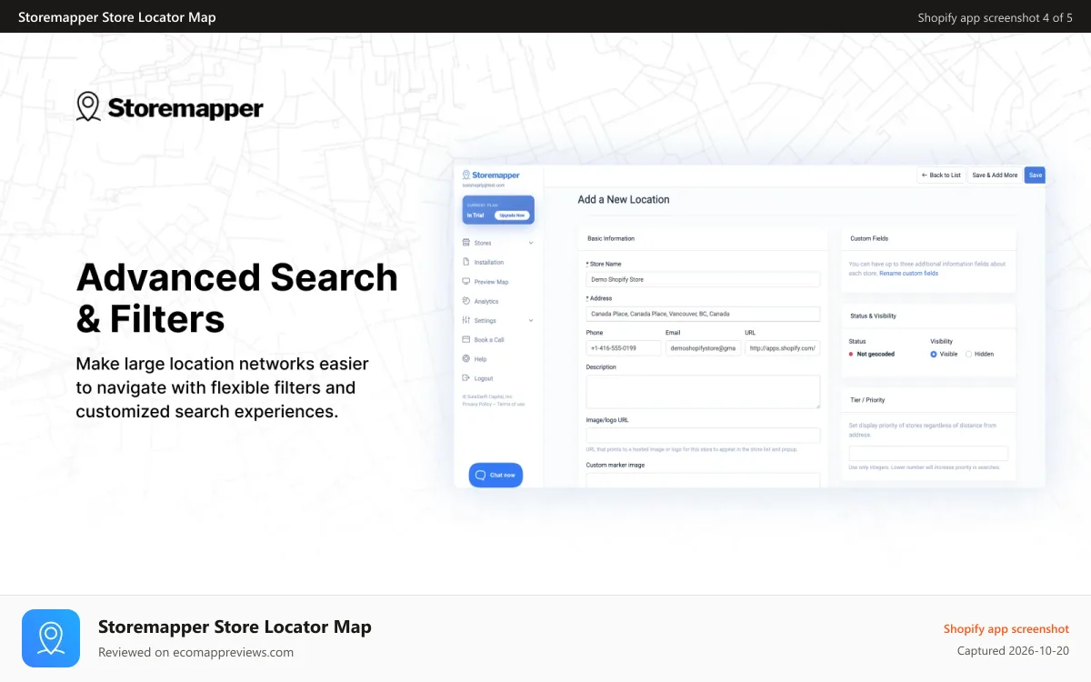
Task: Expand the Settings menu chevron
Action: pyautogui.click(x=531, y=320)
